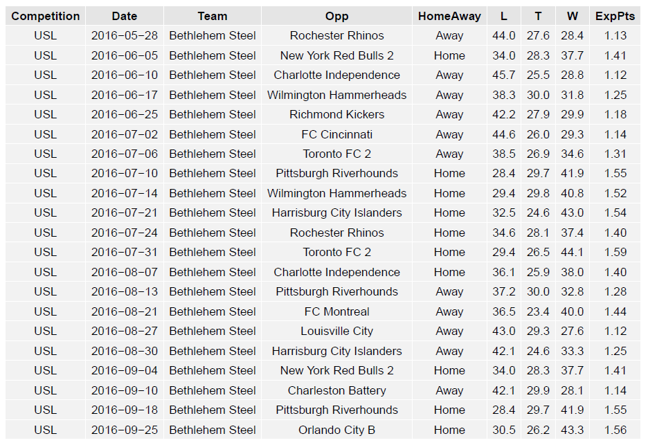Click the Charleston Battery opponent cell
The image size is (648, 445).
click(x=336, y=390)
